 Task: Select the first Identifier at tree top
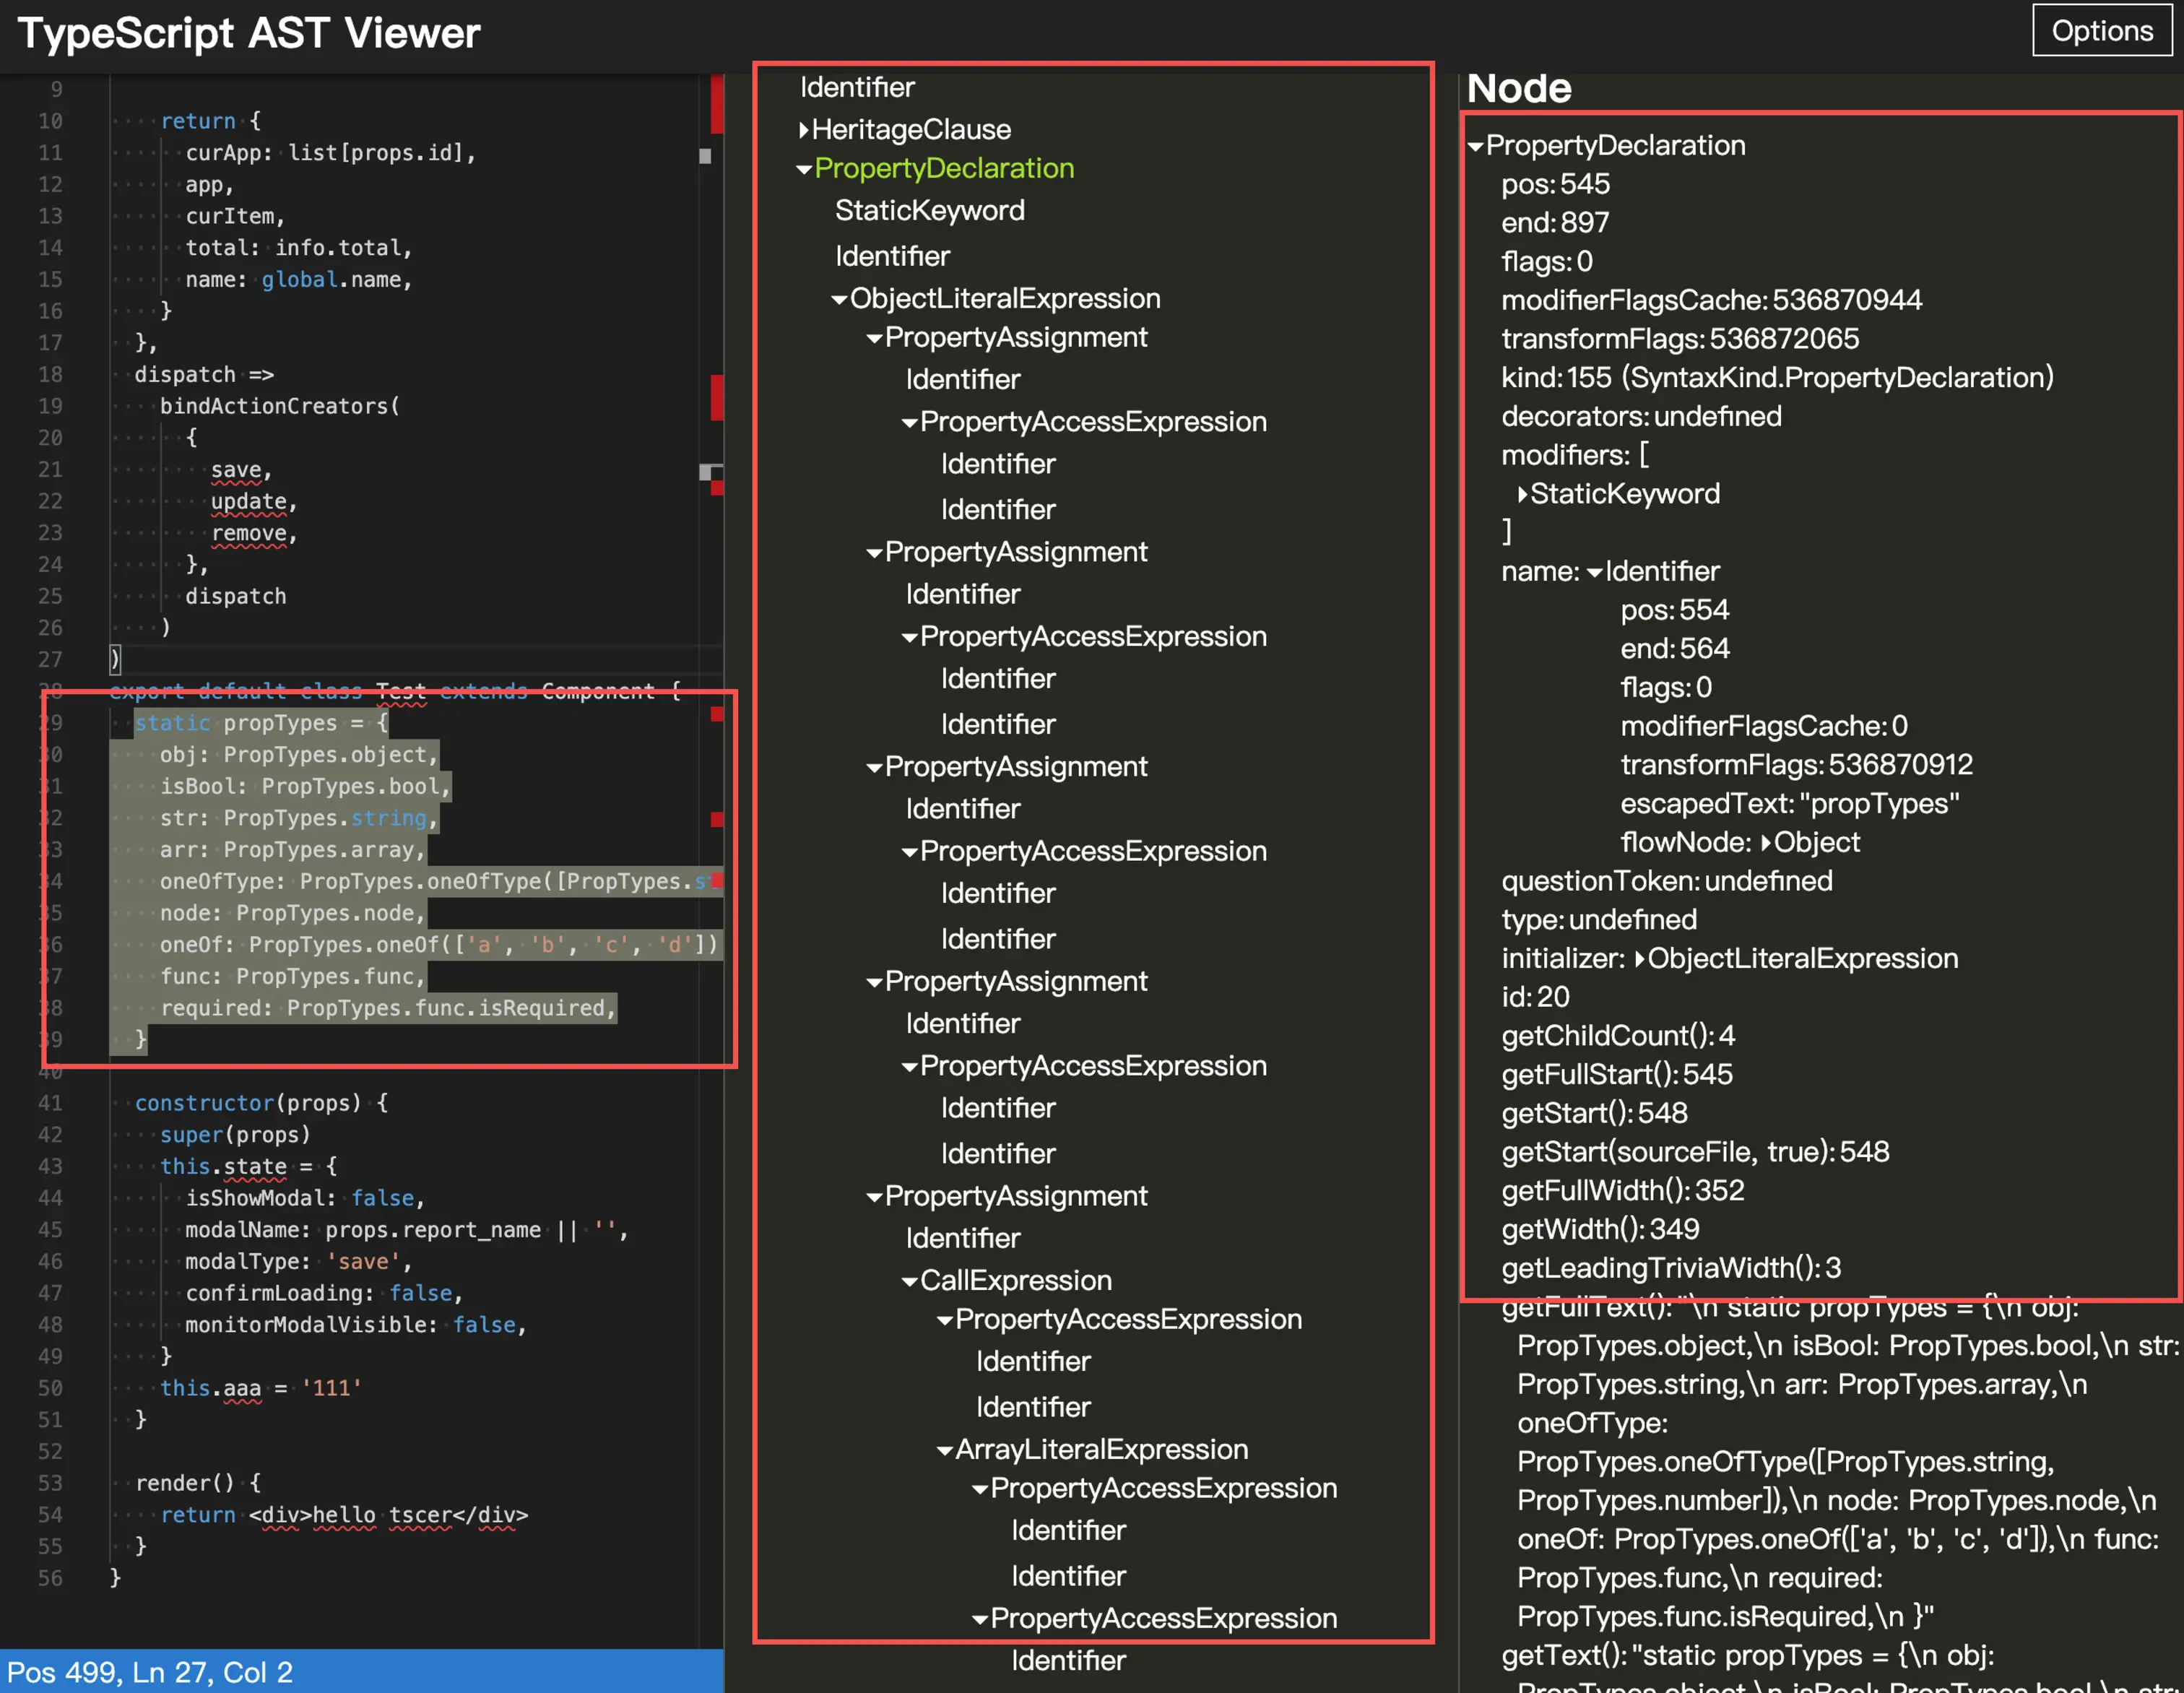coord(857,87)
